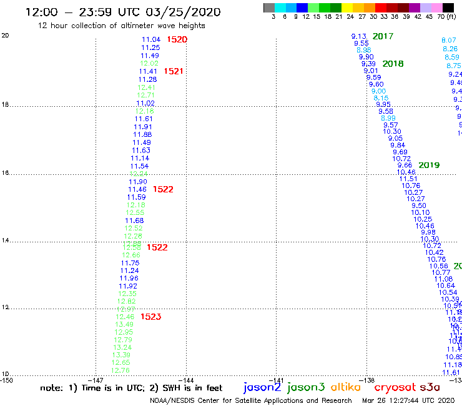This screenshot has width=462, height=406.
Task: Click the red 1522 label beside 12.66
Action: (x=157, y=247)
